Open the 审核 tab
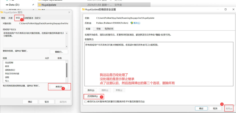 pos(98,29)
